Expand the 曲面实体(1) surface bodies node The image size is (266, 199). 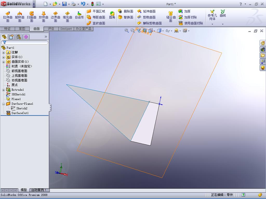3,62
